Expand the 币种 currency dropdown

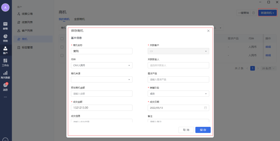(101, 65)
